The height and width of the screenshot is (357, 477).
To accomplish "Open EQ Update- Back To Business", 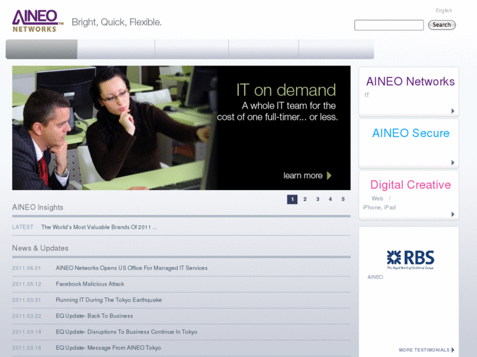I will pyautogui.click(x=94, y=316).
